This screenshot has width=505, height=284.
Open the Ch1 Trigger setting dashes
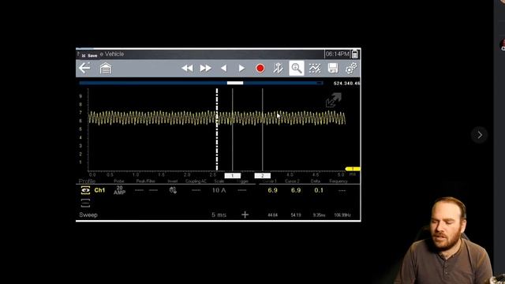[242, 190]
